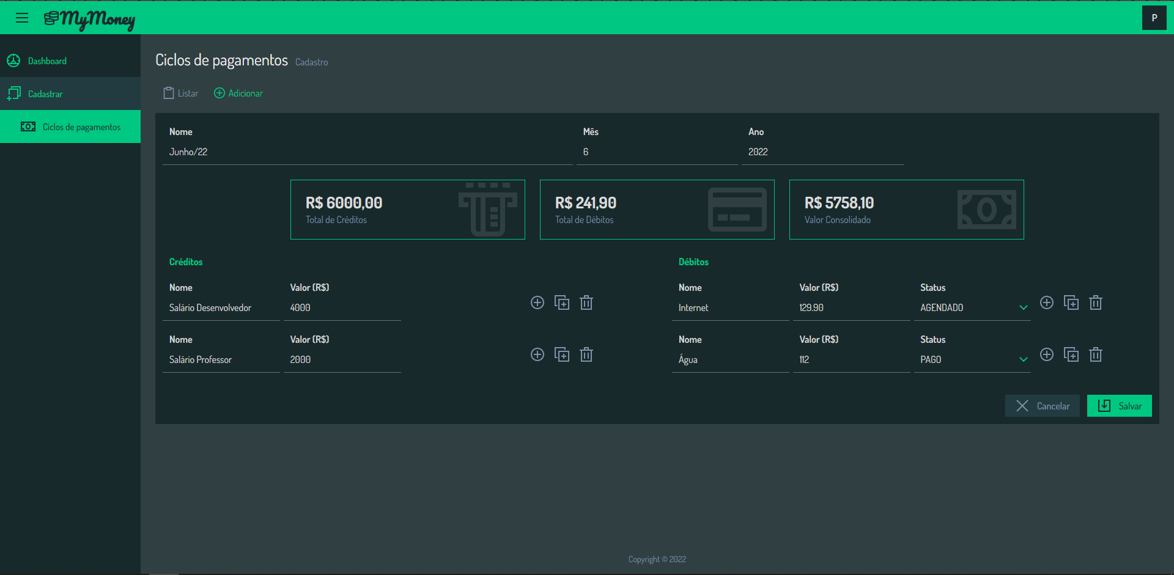
Task: Clone the Água debit row
Action: 1071,354
